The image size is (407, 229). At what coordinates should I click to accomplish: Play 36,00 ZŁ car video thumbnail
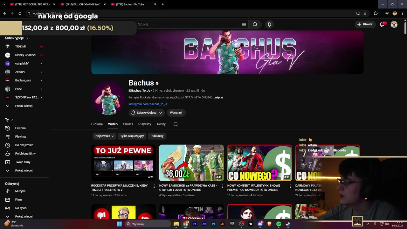tap(191, 163)
